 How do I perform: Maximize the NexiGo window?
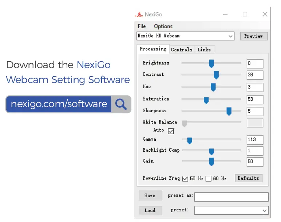coord(245,14)
